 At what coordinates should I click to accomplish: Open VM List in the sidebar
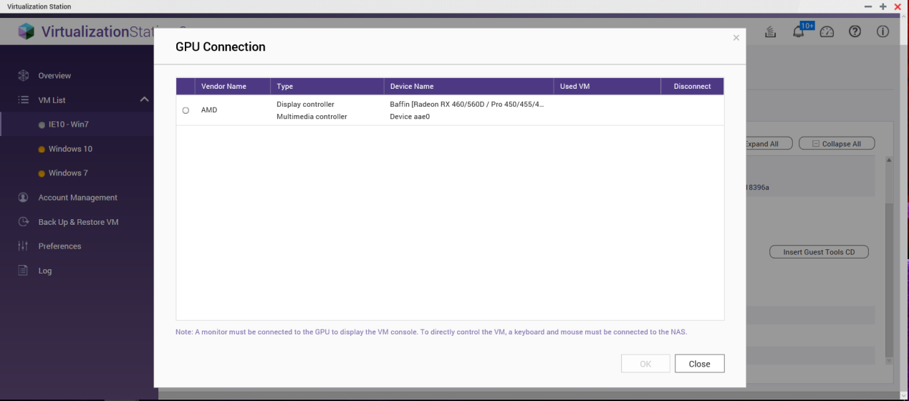pos(52,100)
